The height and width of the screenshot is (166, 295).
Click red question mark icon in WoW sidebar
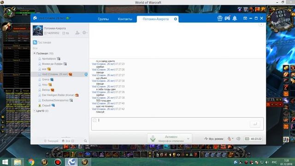286,87
